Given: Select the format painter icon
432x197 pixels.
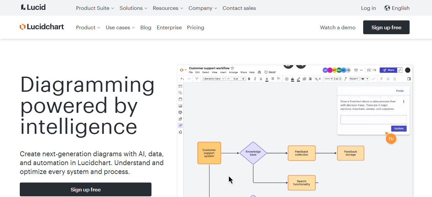Looking at the screenshot, I should [x=197, y=79].
